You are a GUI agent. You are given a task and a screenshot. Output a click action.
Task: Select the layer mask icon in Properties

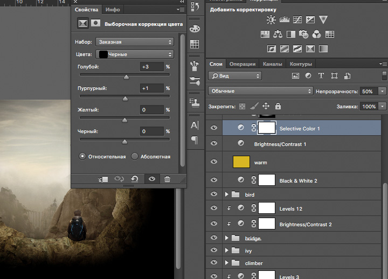point(95,23)
